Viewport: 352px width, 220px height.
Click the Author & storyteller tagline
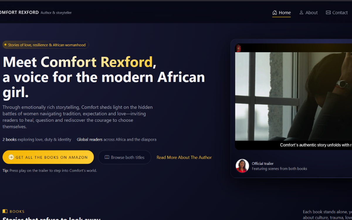pos(56,13)
